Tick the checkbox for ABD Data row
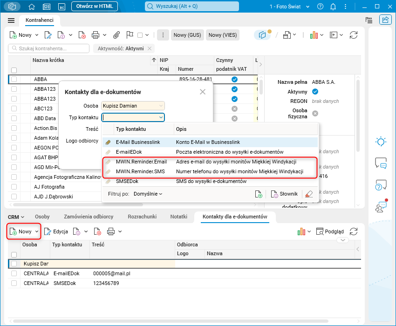 point(14,118)
